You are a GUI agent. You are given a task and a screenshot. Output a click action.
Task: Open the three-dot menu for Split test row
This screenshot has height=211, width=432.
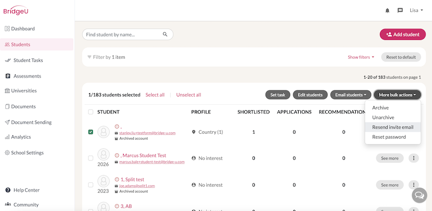click(x=414, y=185)
